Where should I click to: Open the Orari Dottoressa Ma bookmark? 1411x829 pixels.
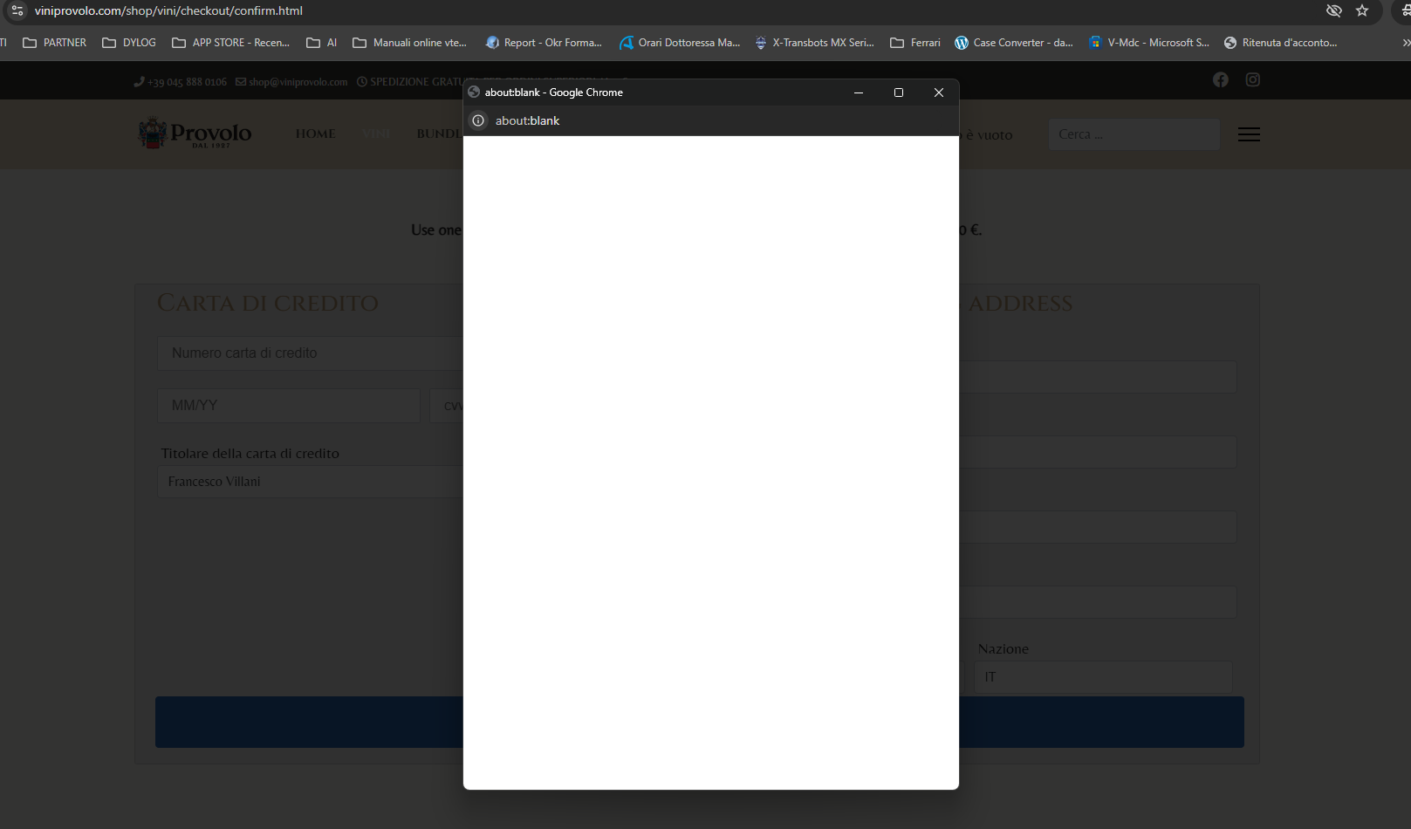(680, 43)
